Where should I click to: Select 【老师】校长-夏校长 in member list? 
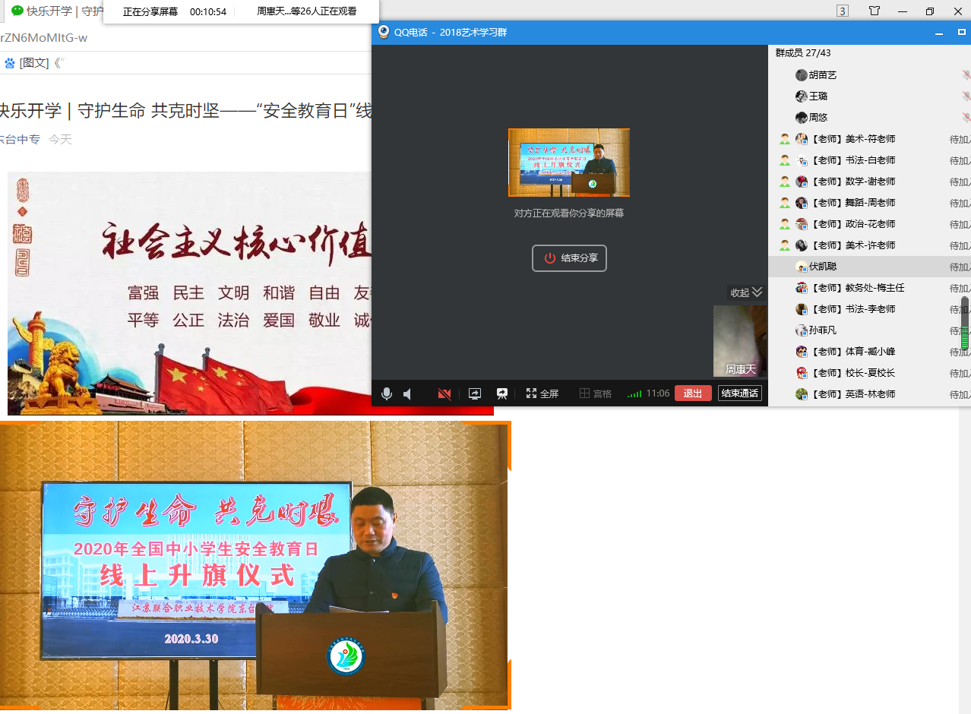869,373
